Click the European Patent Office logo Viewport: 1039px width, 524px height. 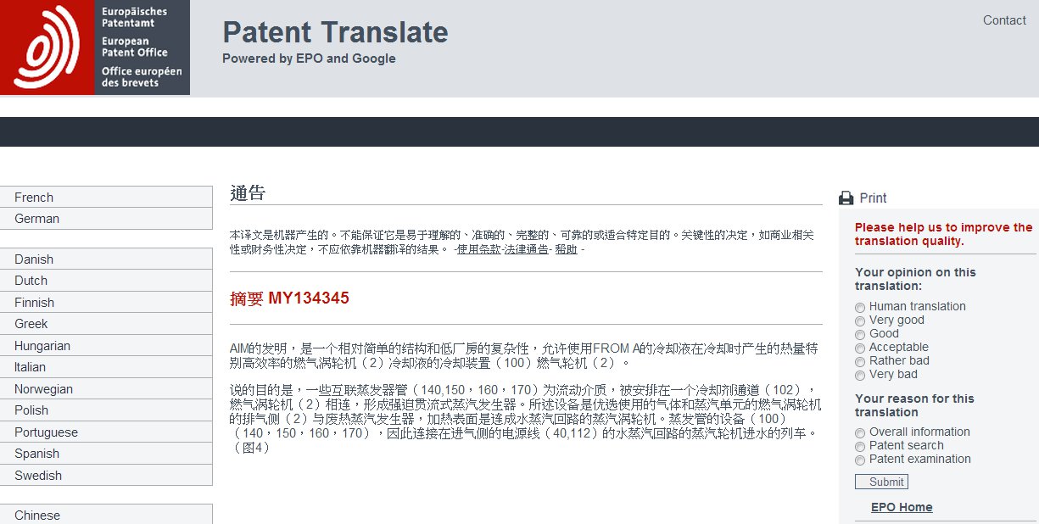94,47
